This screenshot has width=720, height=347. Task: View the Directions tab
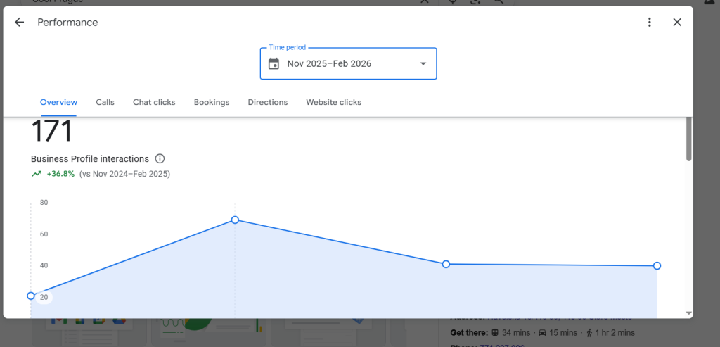pos(267,102)
